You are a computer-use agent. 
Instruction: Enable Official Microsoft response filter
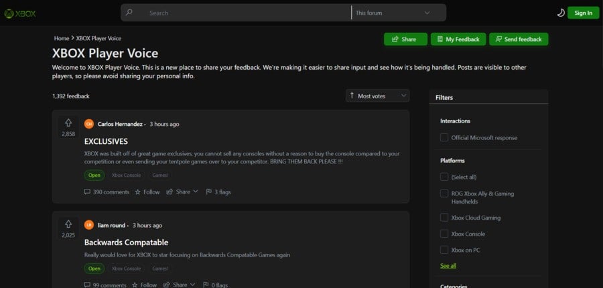point(444,138)
